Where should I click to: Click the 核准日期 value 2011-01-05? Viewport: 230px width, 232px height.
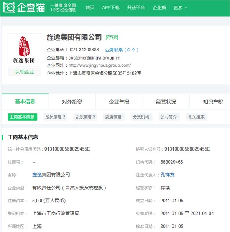[x=172, y=226]
